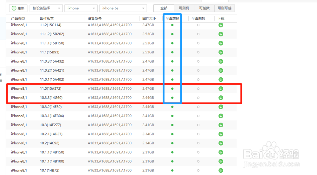Select version text 10.3.3(14G60)
This screenshot has height=175, width=317.
(51, 98)
